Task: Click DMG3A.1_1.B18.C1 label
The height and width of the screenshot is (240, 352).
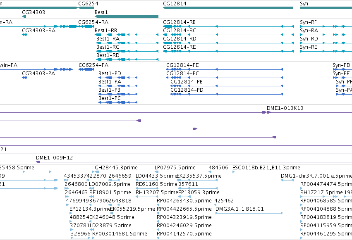Action: pyautogui.click(x=239, y=209)
